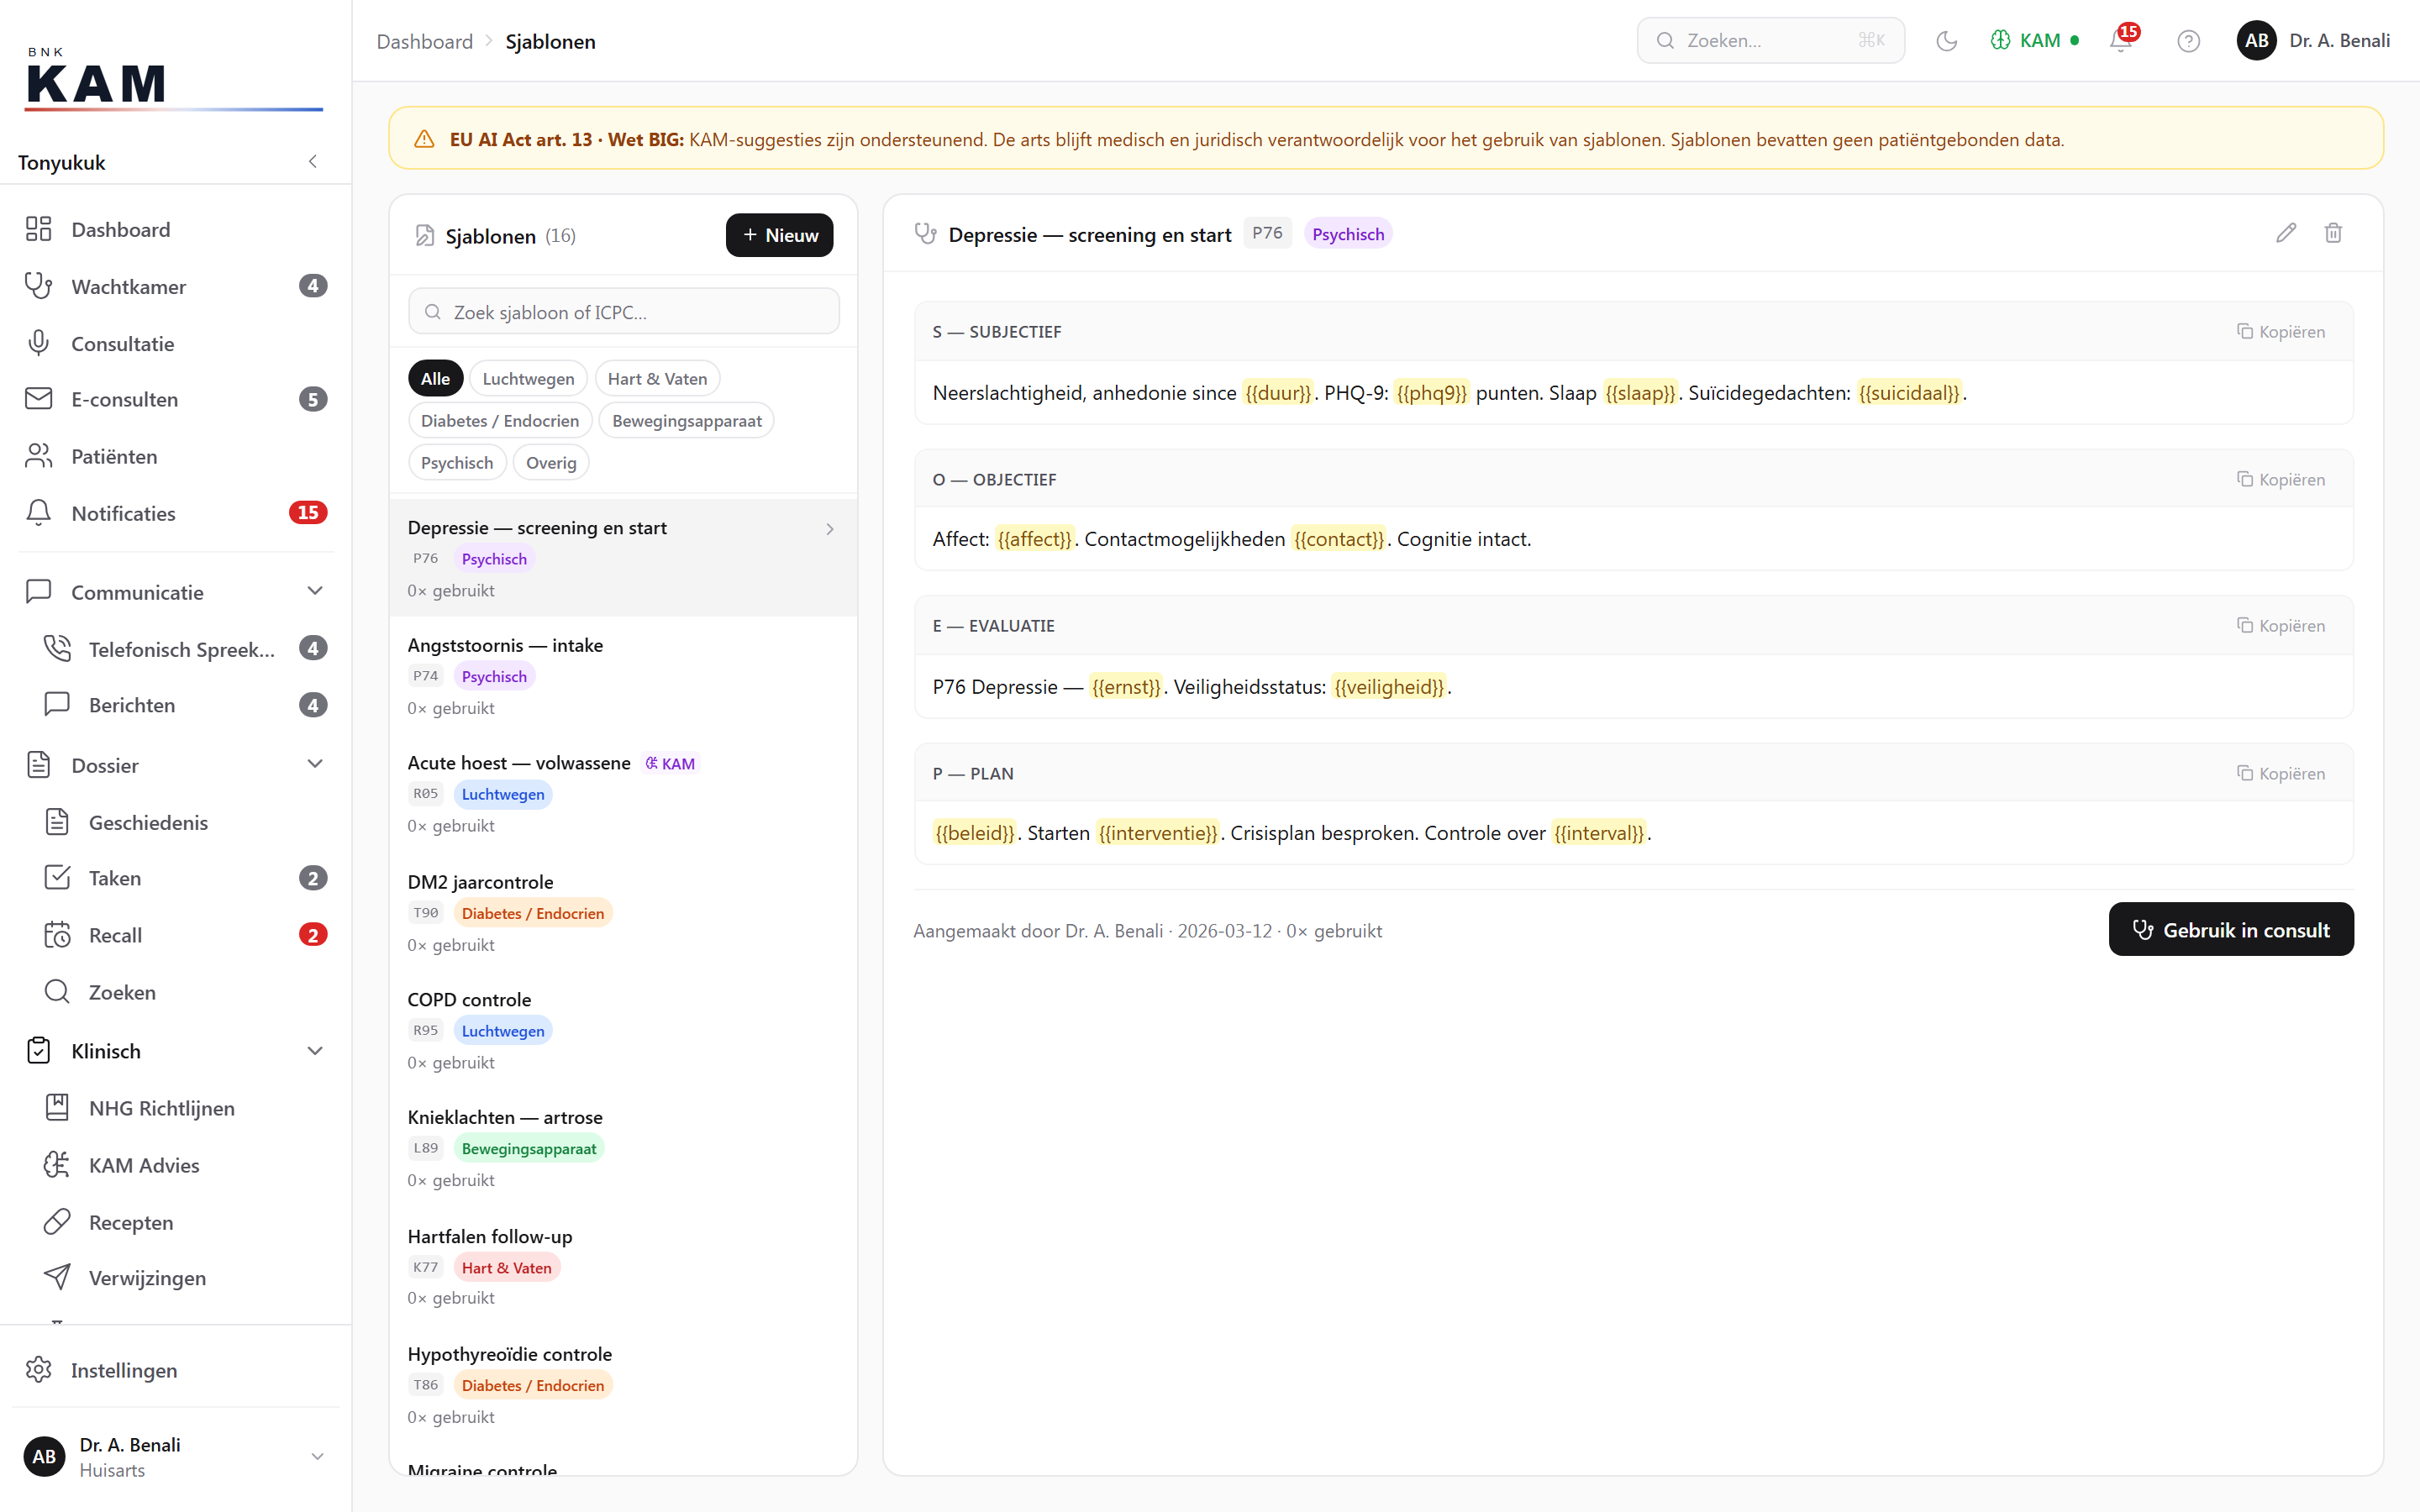The width and height of the screenshot is (2420, 1512).
Task: Click the AB avatar in the header
Action: [2256, 41]
